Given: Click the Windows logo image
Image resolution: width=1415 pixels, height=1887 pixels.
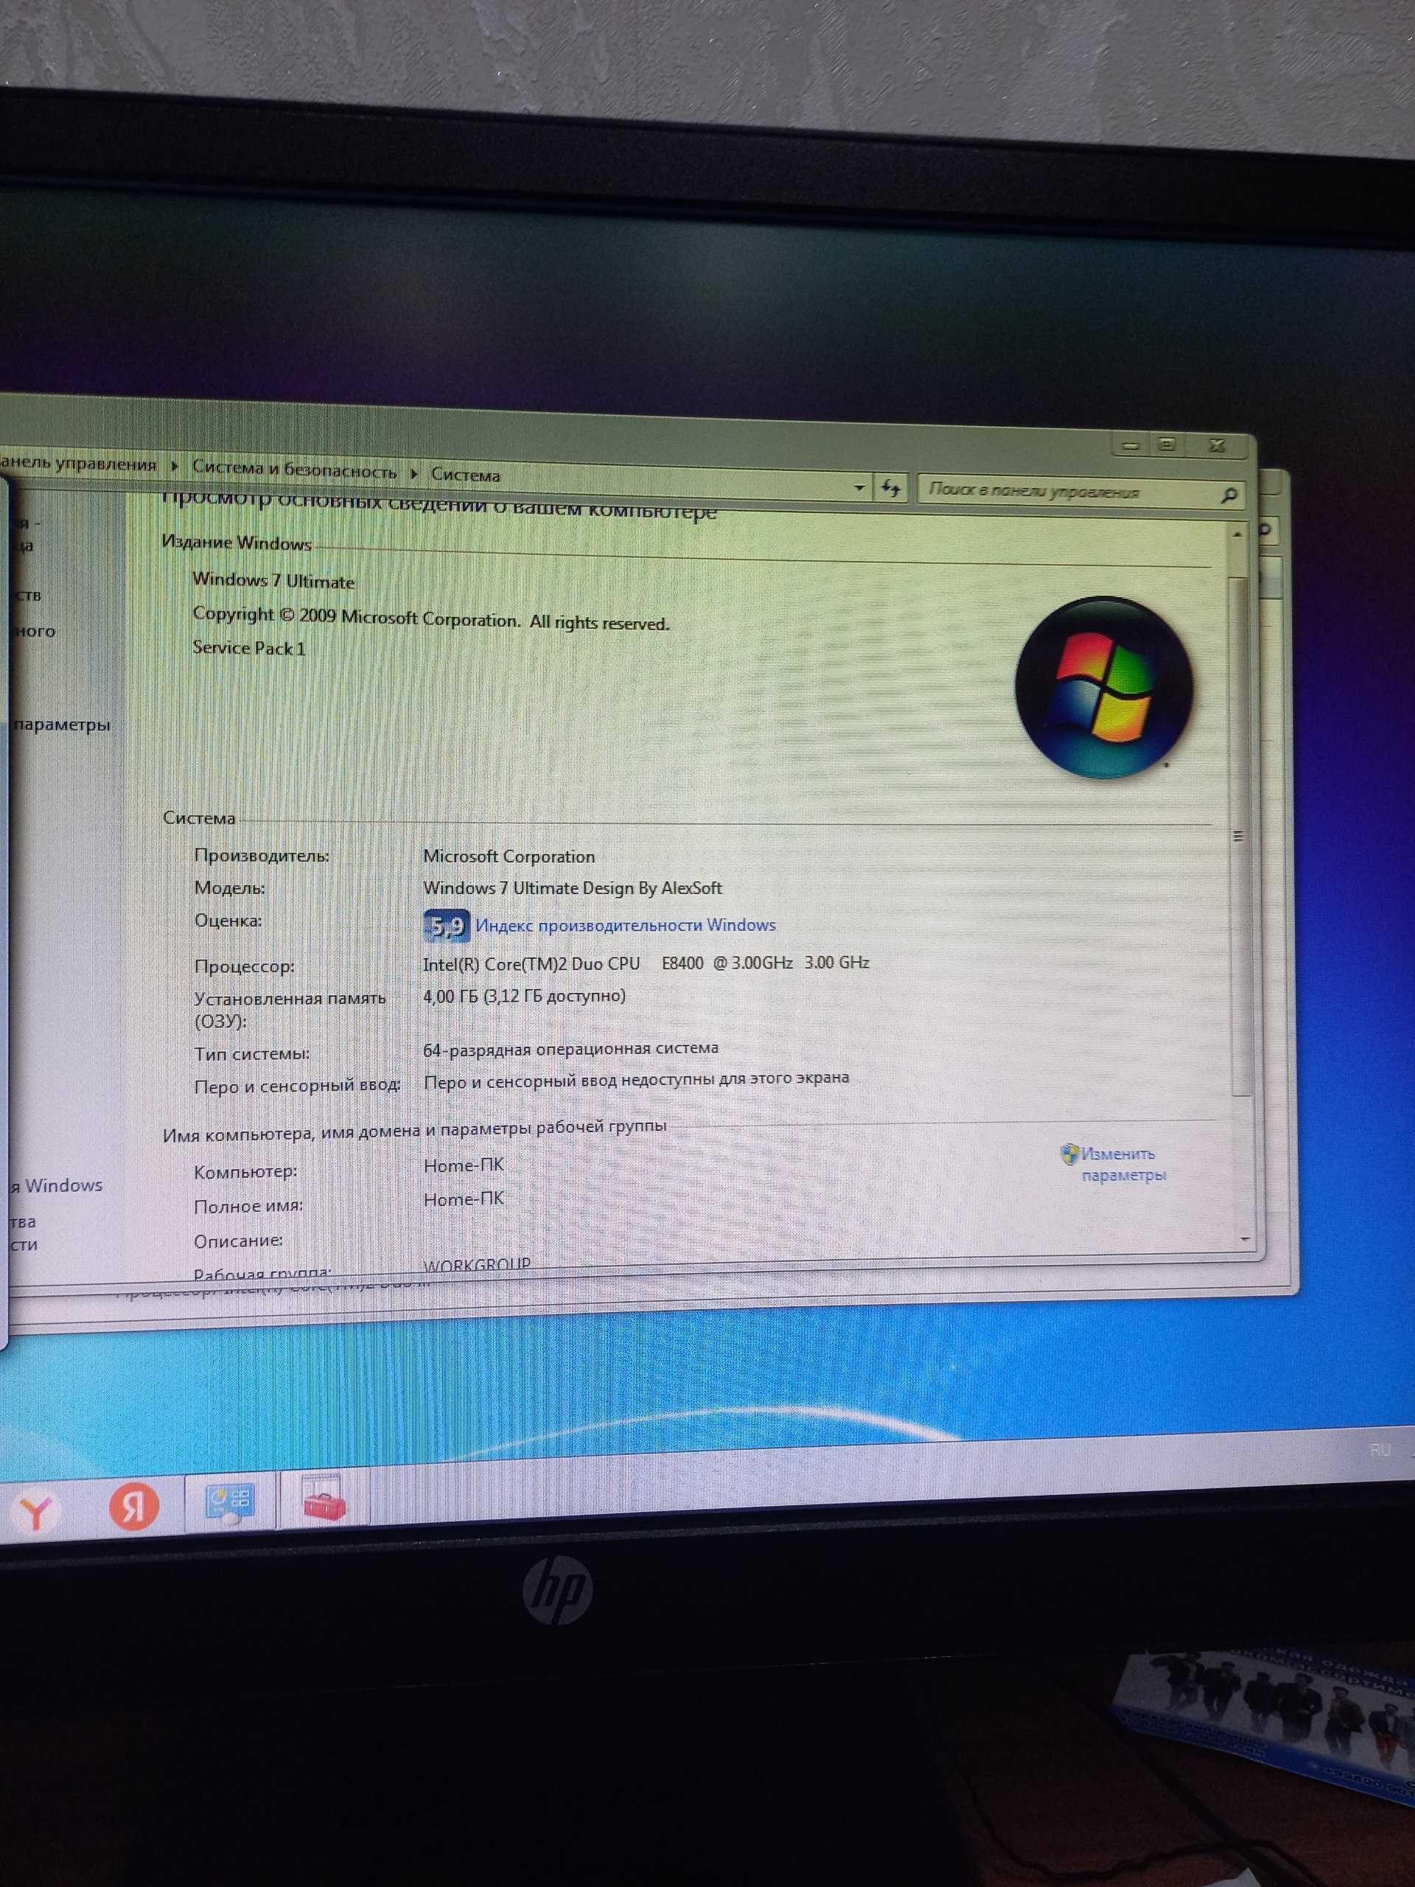Looking at the screenshot, I should [1104, 687].
